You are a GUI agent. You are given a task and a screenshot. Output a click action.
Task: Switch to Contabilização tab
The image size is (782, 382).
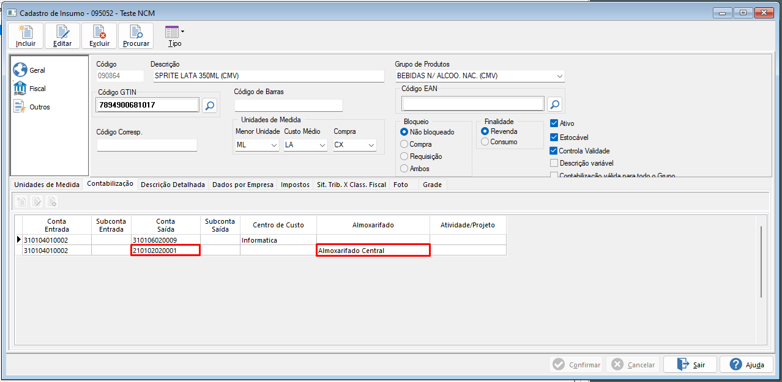110,184
